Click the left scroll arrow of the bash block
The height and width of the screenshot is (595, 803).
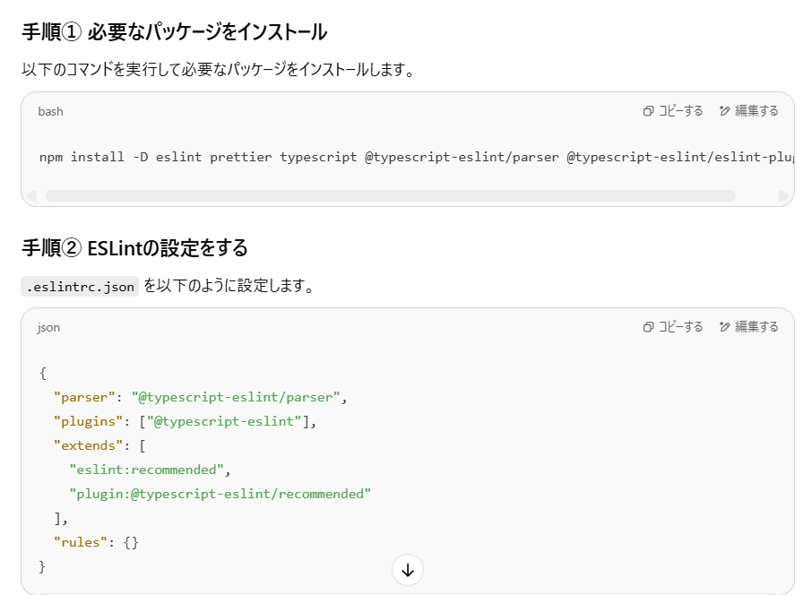click(32, 195)
